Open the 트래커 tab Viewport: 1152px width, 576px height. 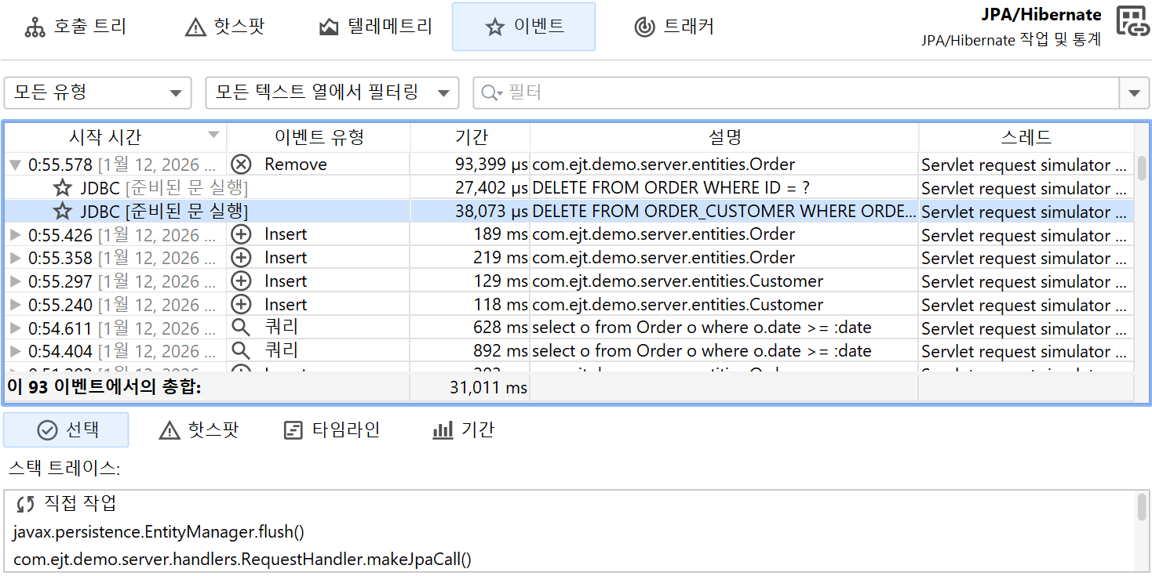coord(673,27)
